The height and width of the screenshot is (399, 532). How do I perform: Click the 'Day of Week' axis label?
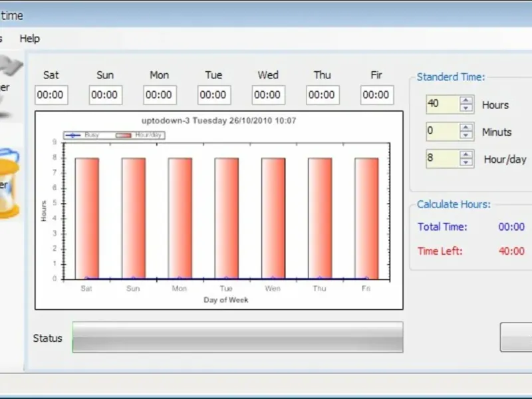(x=226, y=300)
